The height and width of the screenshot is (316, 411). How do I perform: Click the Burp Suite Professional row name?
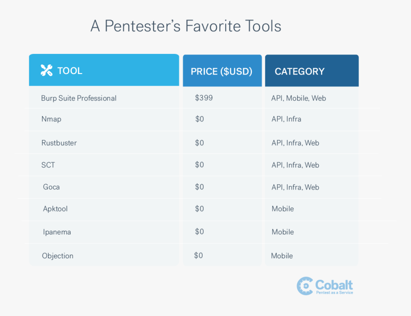pyautogui.click(x=79, y=98)
